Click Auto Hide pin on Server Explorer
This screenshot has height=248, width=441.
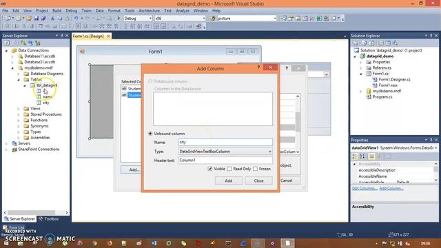point(61,36)
